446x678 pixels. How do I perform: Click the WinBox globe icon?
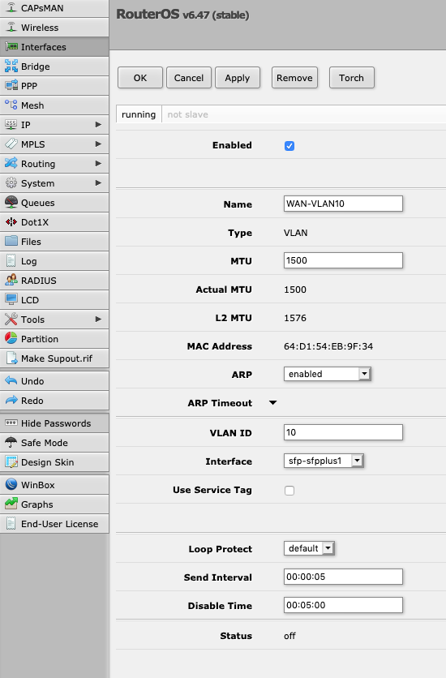pos(11,485)
